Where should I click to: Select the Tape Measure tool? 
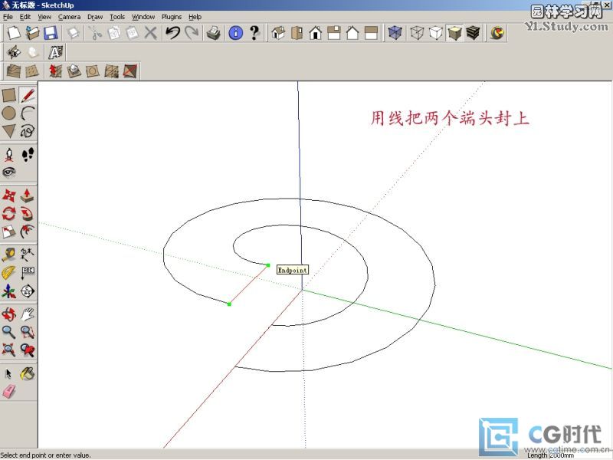point(8,255)
